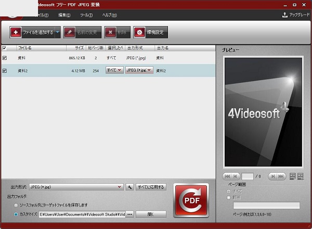Click the すべてに応用する apply-to-all button
312x229 pixels.
(151, 187)
